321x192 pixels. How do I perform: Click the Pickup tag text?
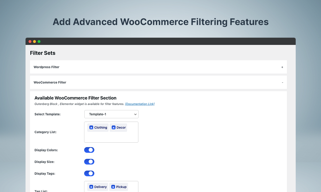tap(121, 187)
